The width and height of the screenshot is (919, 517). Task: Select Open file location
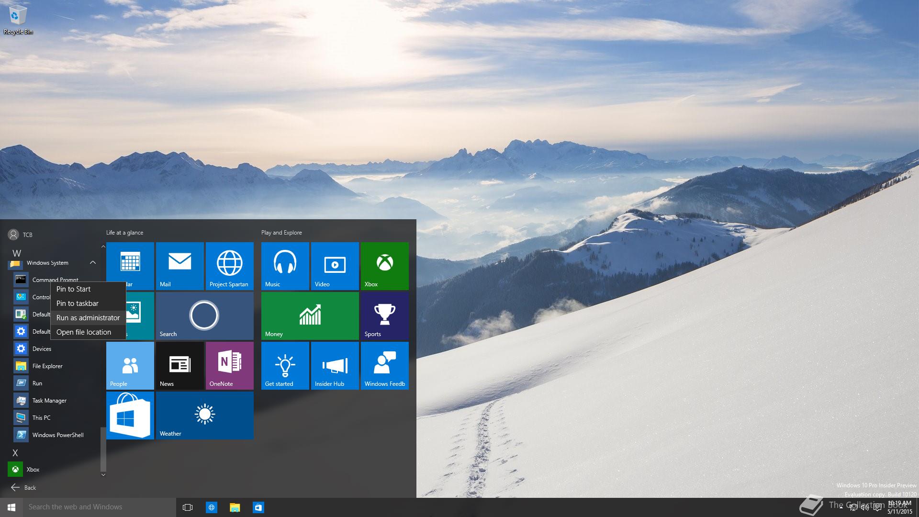click(84, 332)
